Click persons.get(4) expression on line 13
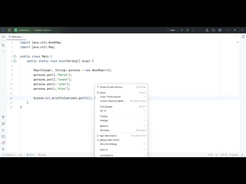The image size is (246, 184). tap(77, 98)
